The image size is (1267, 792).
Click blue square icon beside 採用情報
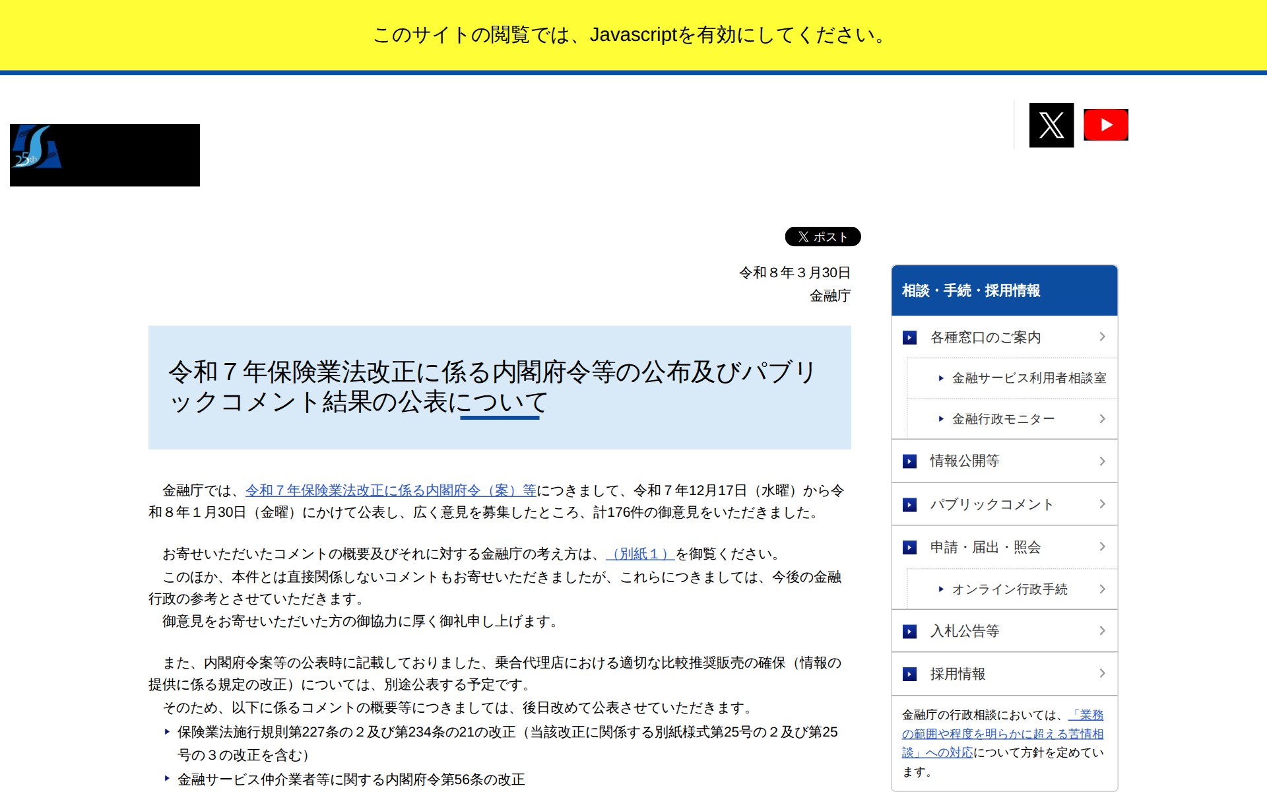[x=909, y=675]
